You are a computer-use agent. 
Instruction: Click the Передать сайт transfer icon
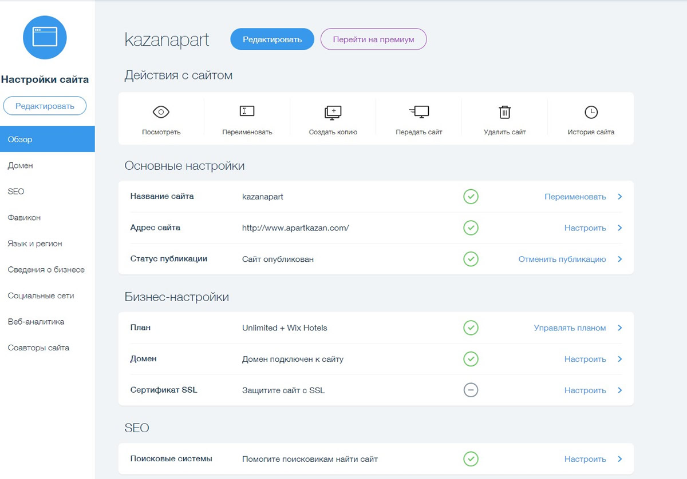(418, 111)
